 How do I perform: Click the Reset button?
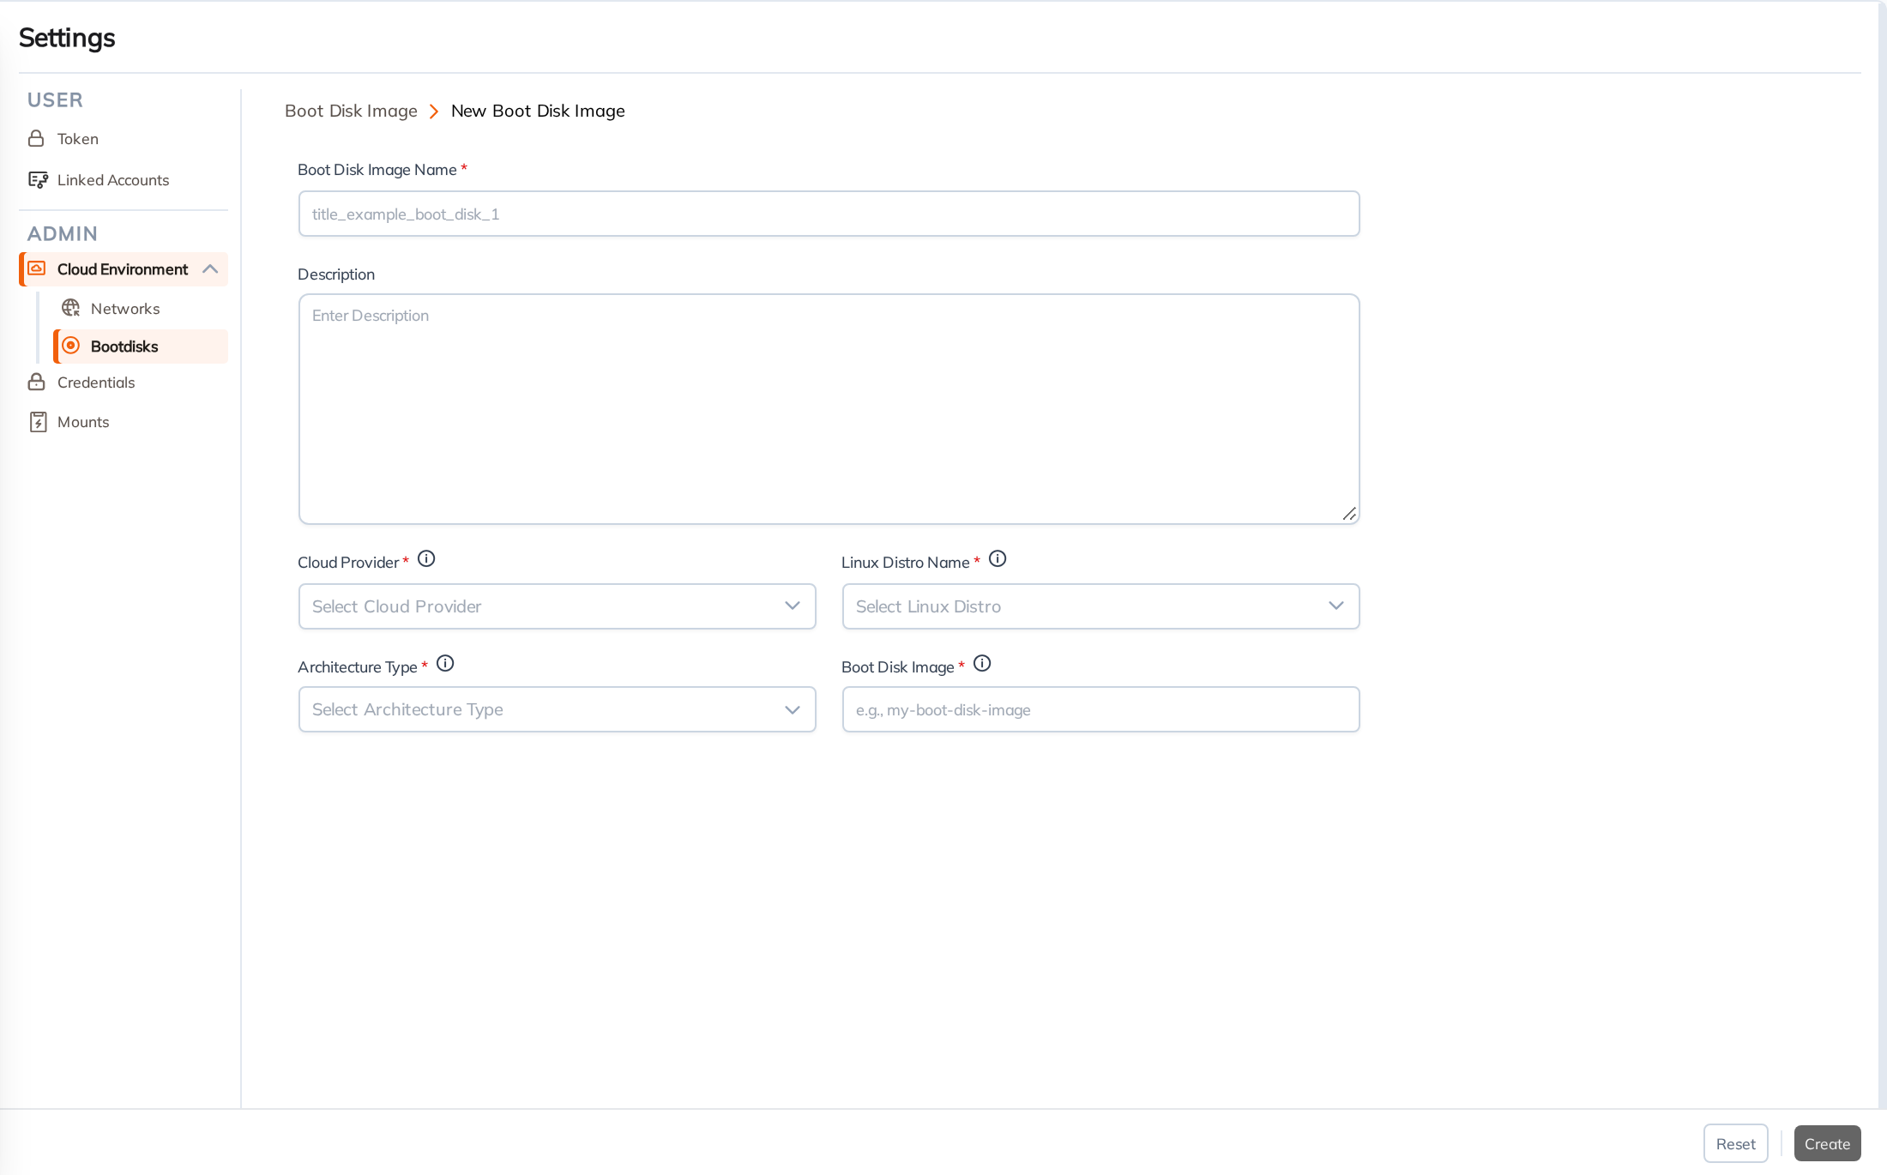[x=1735, y=1143]
